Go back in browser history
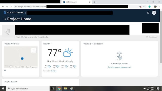This screenshot has width=162, height=91. pos(3,7)
